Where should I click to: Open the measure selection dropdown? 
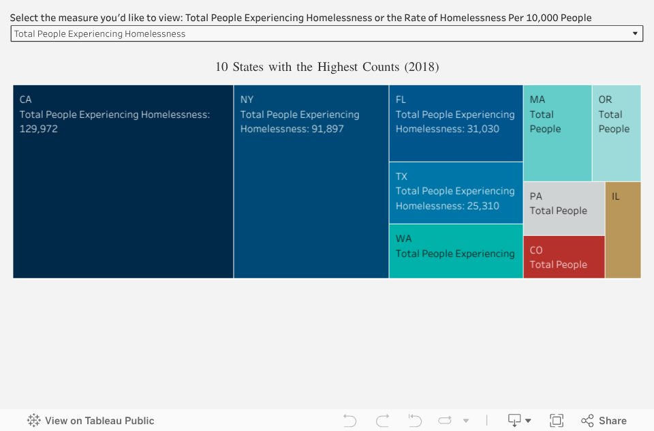[x=326, y=33]
